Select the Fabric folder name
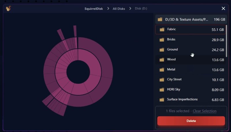 171,29
